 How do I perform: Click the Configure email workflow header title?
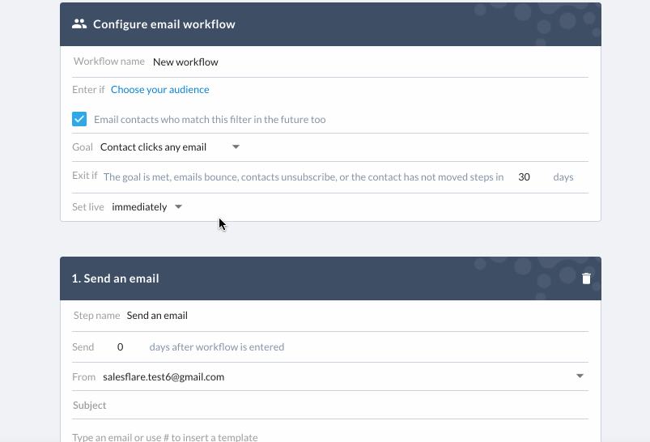coord(164,24)
